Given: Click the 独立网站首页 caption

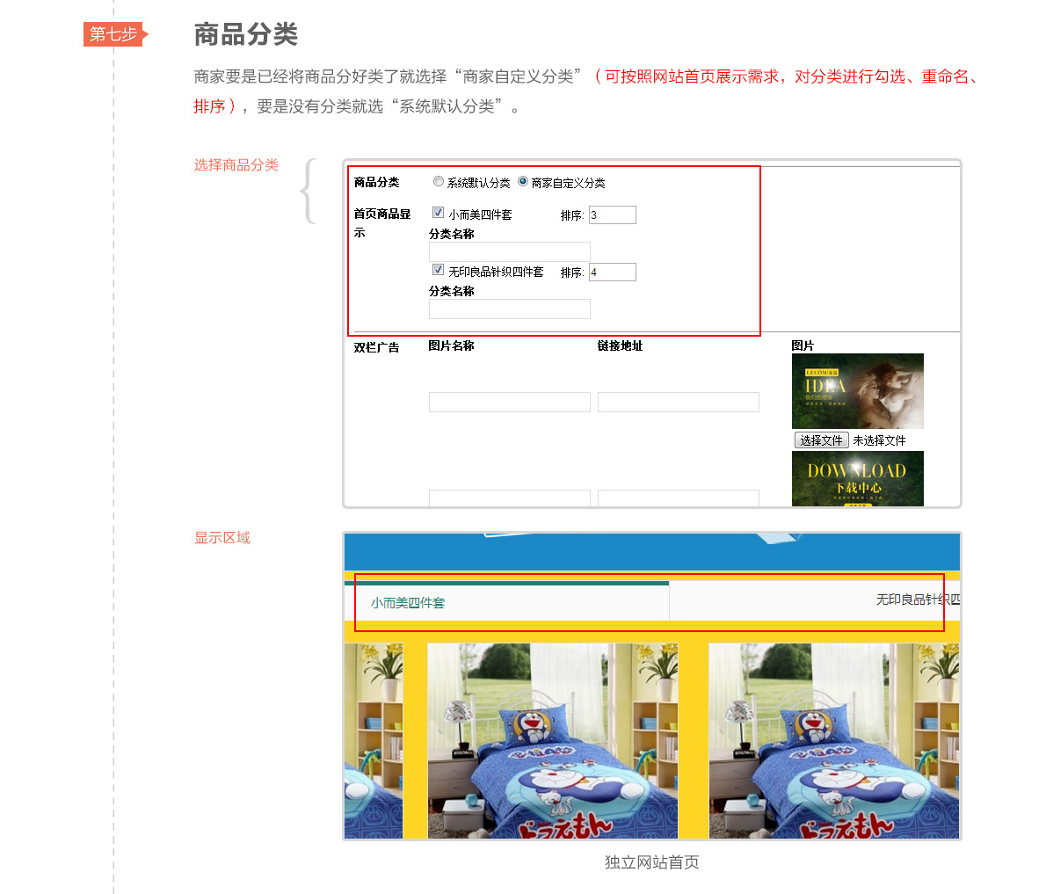Looking at the screenshot, I should (x=651, y=862).
